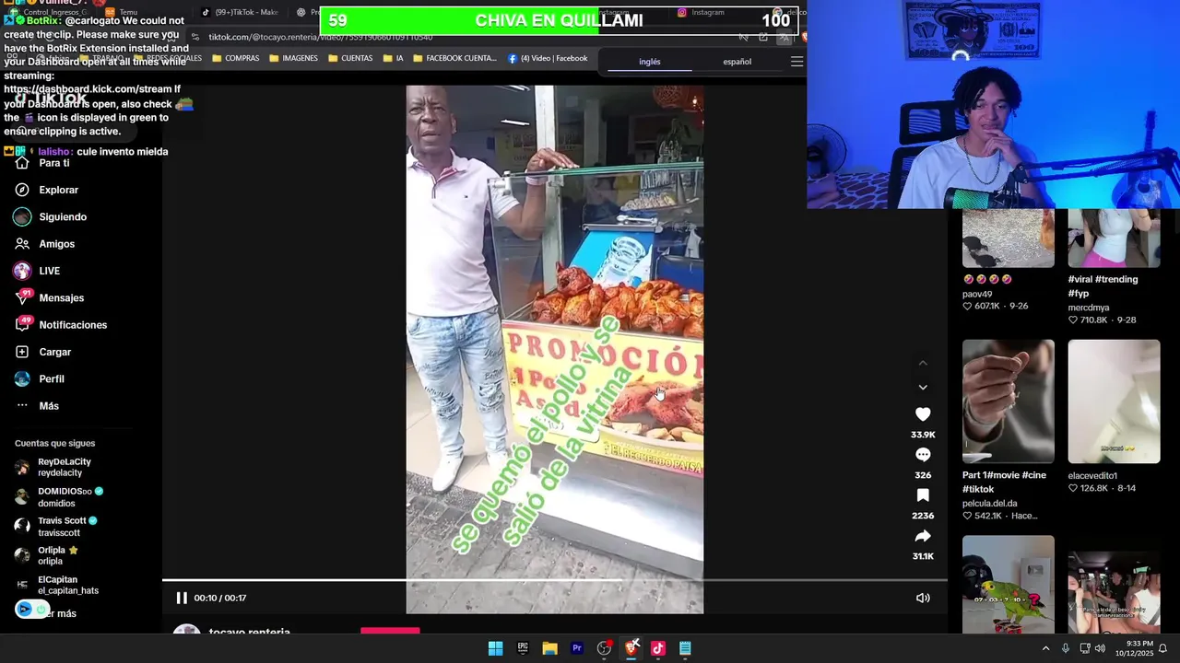Open the translate popup options menu
Viewport: 1180px width, 663px height.
click(796, 62)
